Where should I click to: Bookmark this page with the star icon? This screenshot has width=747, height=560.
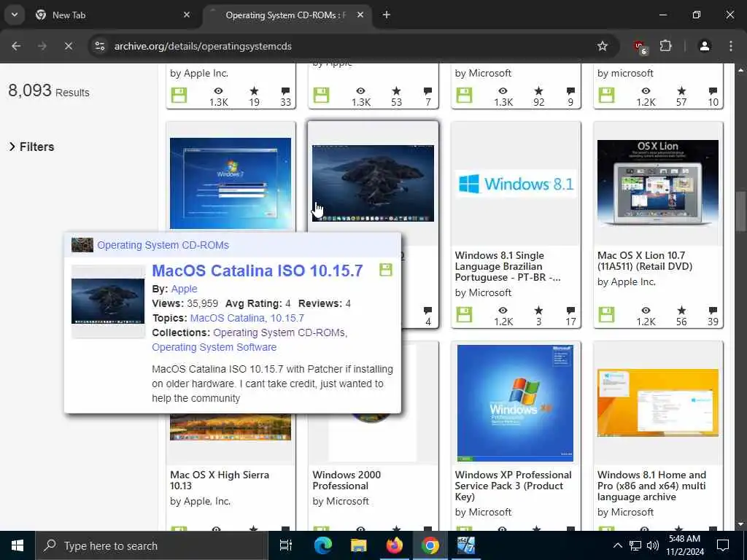(x=602, y=46)
